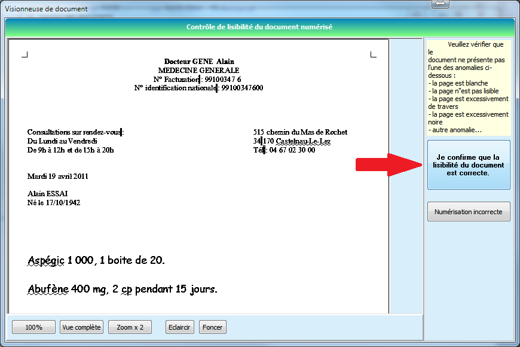The height and width of the screenshot is (347, 520).
Task: Click the N° Facturation line
Action: coord(197,80)
